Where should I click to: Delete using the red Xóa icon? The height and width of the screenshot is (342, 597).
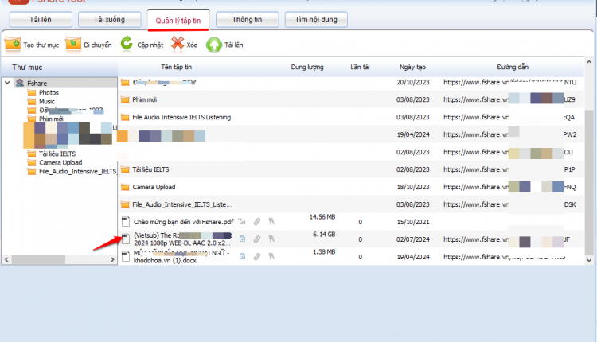pyautogui.click(x=178, y=44)
